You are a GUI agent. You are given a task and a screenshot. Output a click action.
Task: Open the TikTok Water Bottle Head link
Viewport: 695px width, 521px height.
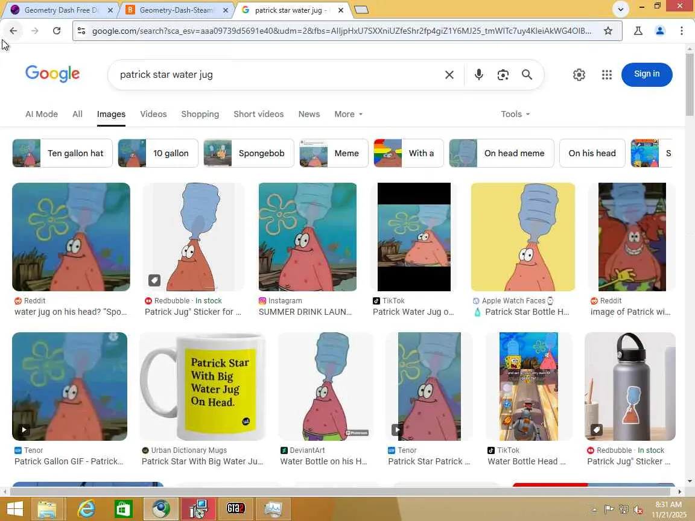pyautogui.click(x=527, y=461)
